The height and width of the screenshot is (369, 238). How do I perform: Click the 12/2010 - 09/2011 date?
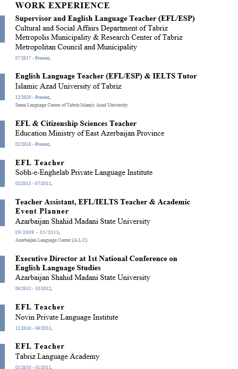(33, 328)
